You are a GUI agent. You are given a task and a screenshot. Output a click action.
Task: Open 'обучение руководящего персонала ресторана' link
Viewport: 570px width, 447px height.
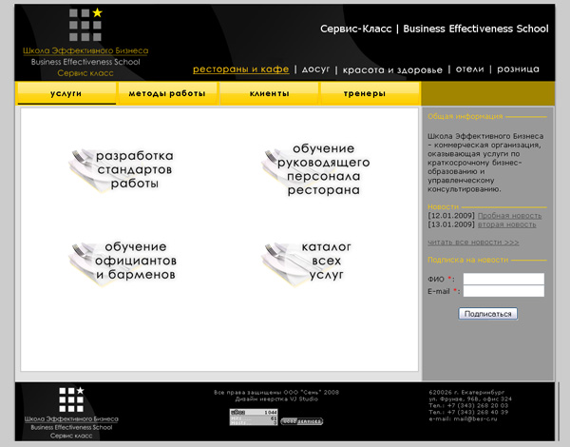324,169
